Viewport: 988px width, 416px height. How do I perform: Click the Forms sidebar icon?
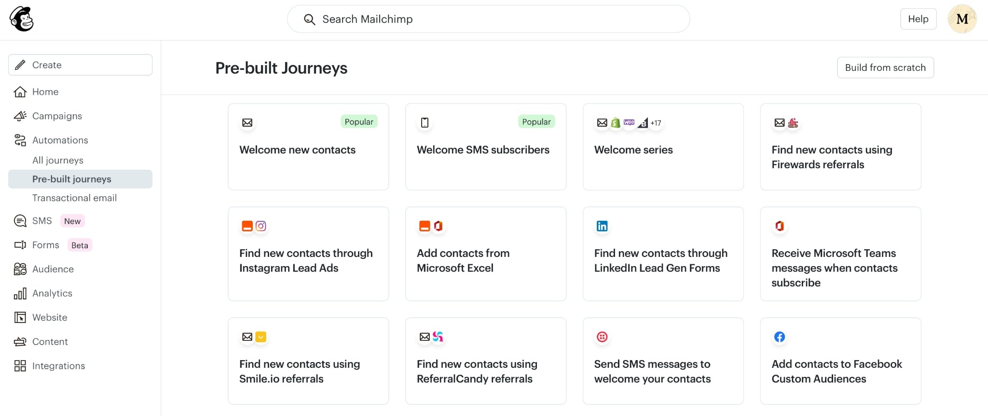20,245
